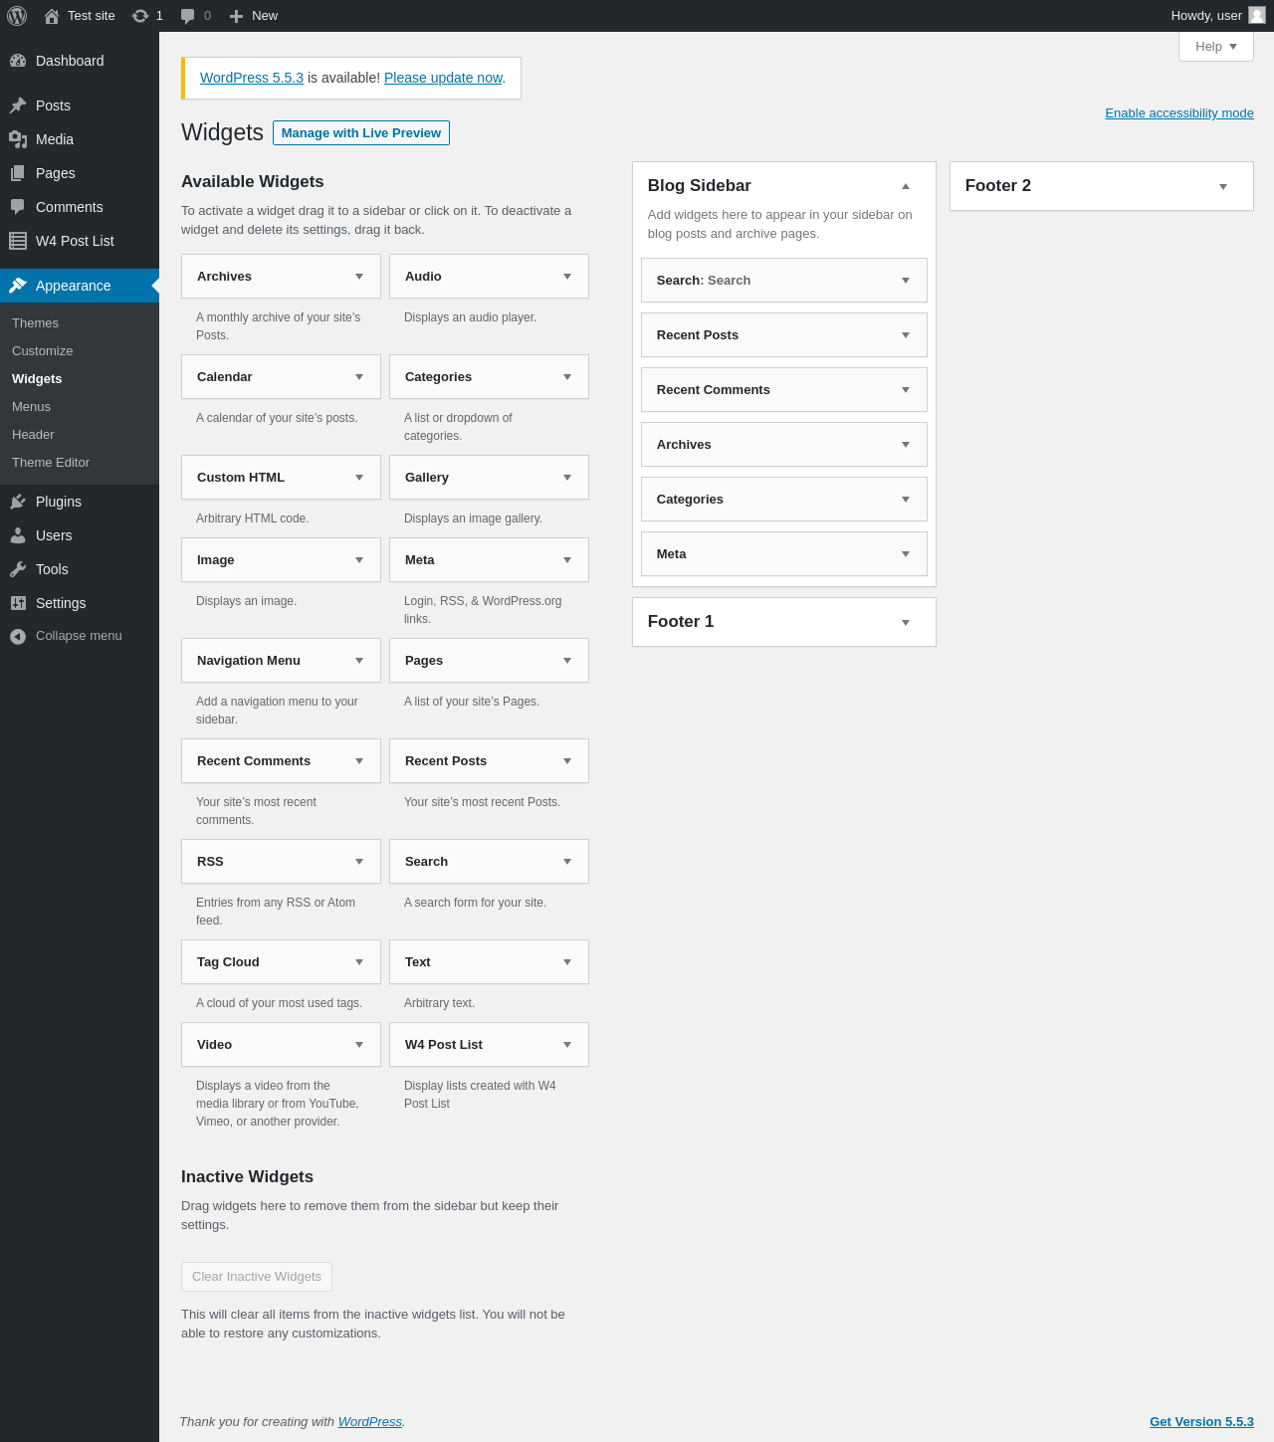Open Howdy, user account menu
1274x1442 pixels.
tap(1218, 16)
